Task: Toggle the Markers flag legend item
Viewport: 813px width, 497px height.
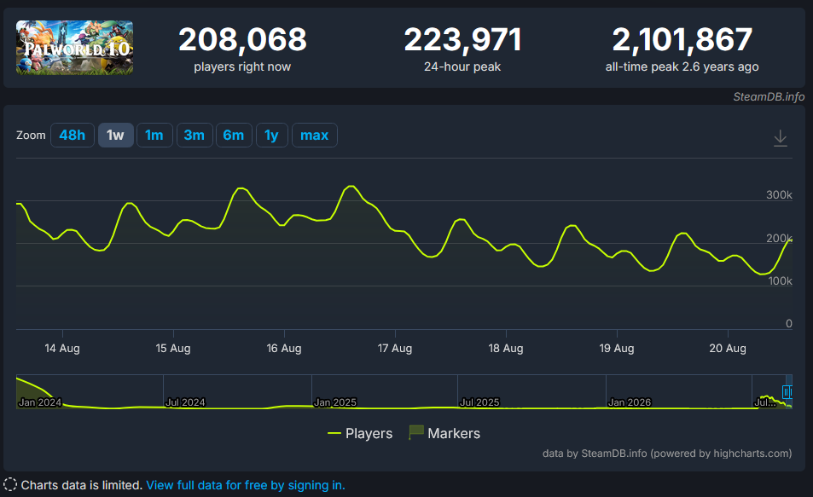Action: coord(444,433)
